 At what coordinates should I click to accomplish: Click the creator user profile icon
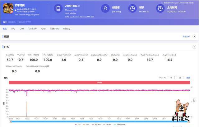tap(106, 8)
